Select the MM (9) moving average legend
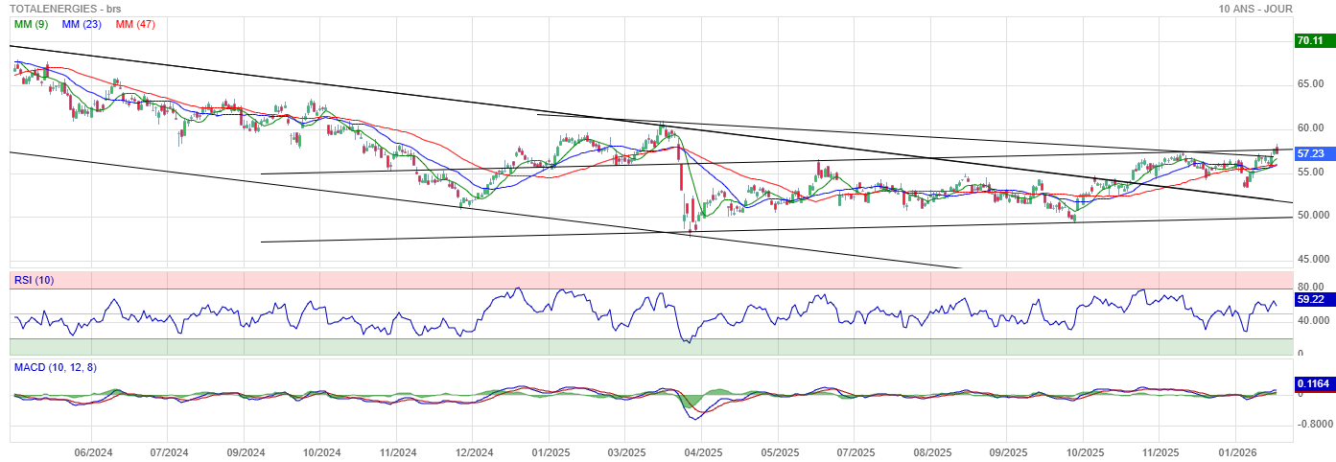 pyautogui.click(x=31, y=24)
